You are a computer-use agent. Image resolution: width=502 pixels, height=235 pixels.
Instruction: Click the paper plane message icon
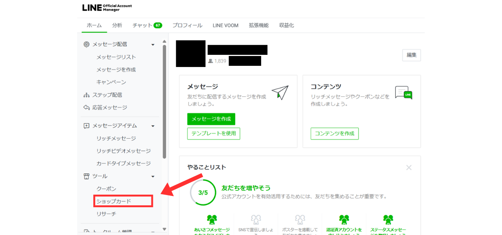(x=280, y=92)
